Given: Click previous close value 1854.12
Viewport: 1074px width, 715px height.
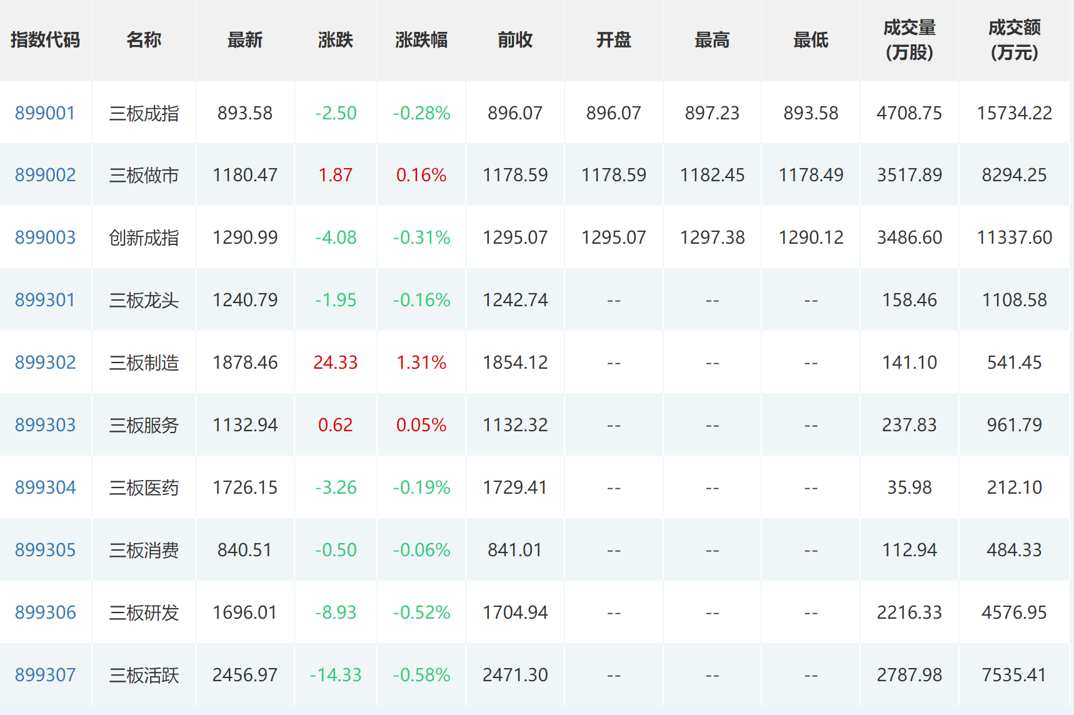Looking at the screenshot, I should point(515,362).
